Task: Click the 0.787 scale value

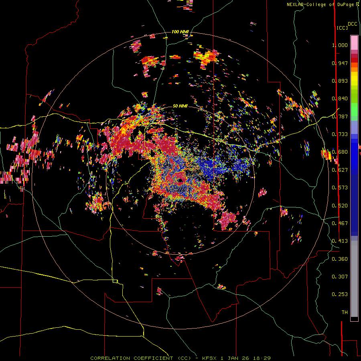Action: point(340,116)
